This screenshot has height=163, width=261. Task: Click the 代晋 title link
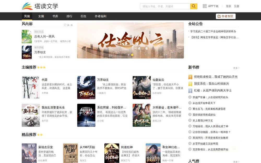[x=44, y=80]
